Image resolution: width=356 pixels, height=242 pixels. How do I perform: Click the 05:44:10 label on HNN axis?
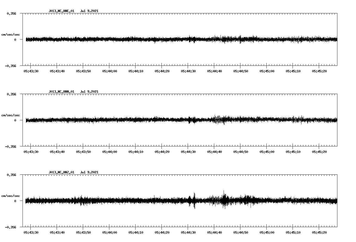(x=136, y=152)
